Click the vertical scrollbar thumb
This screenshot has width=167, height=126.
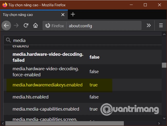point(164,65)
